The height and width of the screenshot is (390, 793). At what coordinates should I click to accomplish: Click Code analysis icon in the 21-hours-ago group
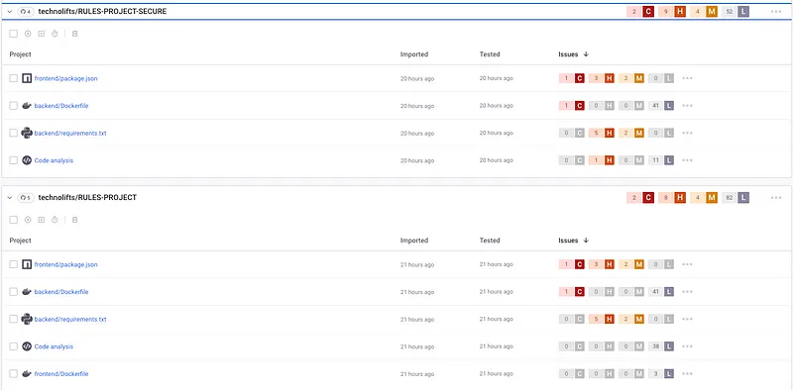click(x=27, y=346)
